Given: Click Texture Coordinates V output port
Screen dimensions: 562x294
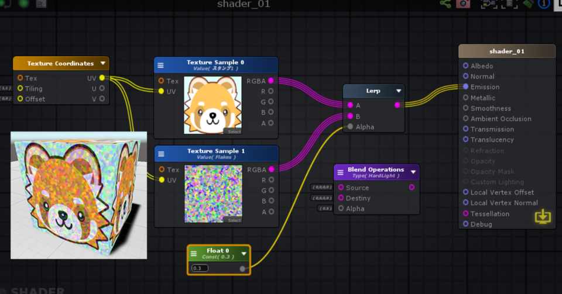Looking at the screenshot, I should (x=102, y=99).
